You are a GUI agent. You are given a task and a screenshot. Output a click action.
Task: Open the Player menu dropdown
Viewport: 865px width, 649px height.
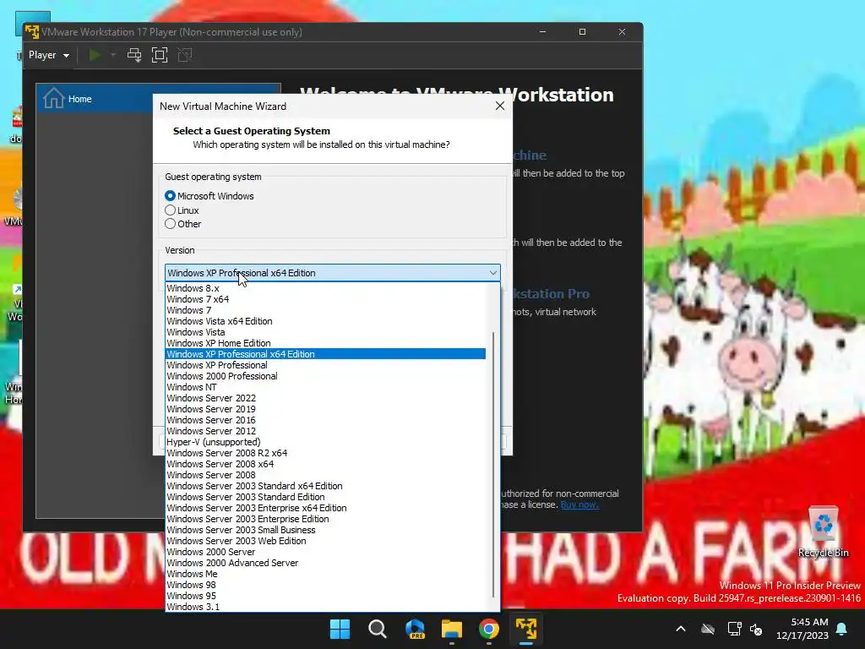tap(48, 55)
